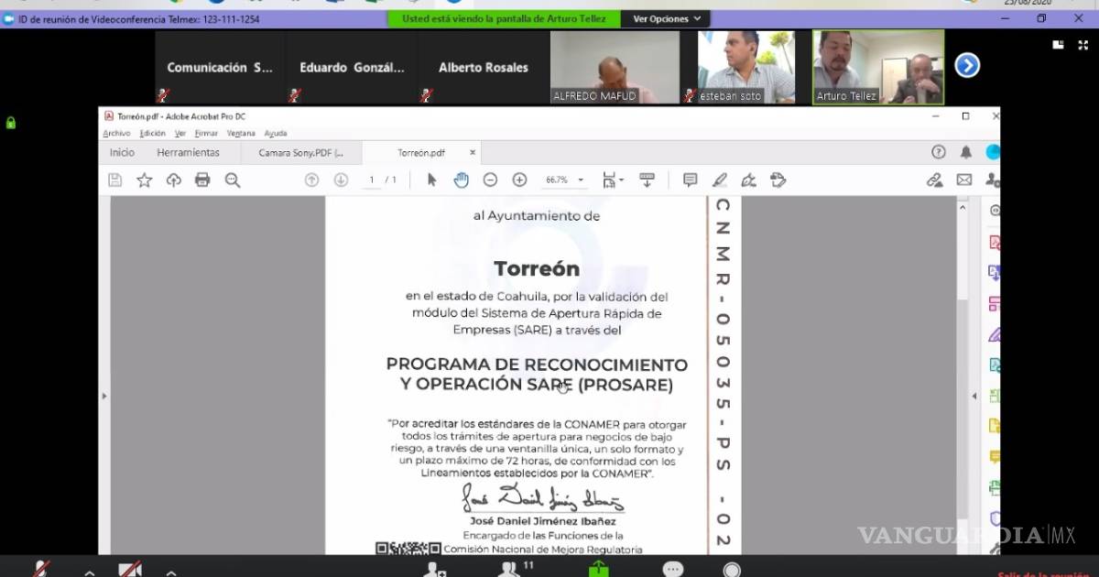Image resolution: width=1099 pixels, height=577 pixels.
Task: Zoom out with the minus circle icon
Action: pyautogui.click(x=490, y=180)
